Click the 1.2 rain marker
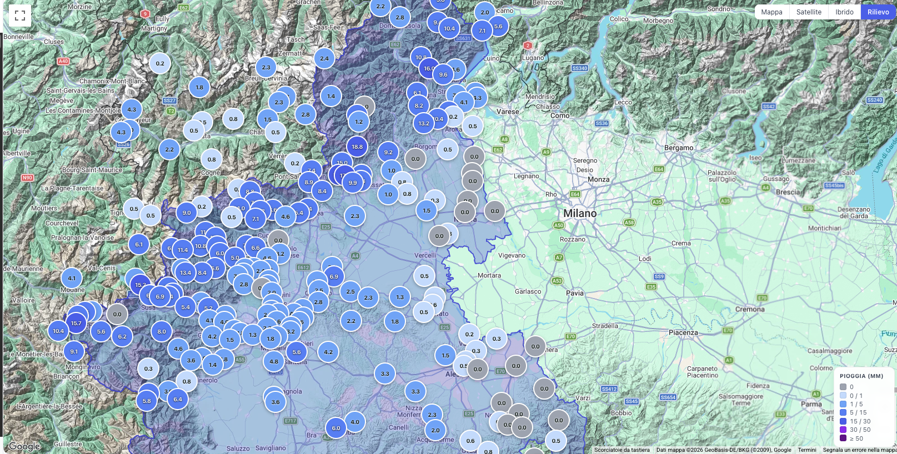The height and width of the screenshot is (454, 897). [359, 122]
